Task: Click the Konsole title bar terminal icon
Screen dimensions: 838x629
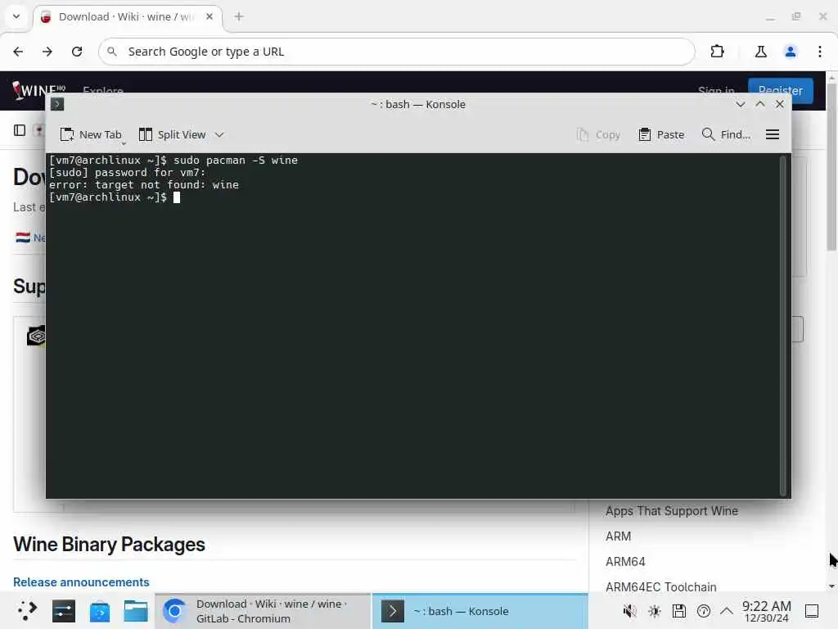Action: 57,104
